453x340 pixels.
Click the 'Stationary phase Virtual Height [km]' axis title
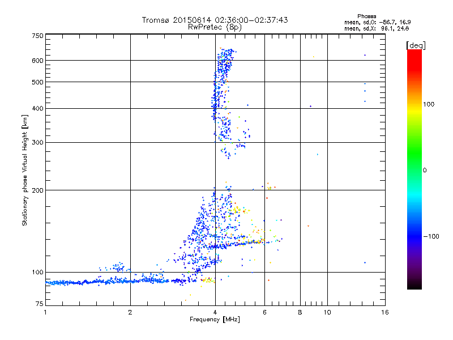coord(24,171)
